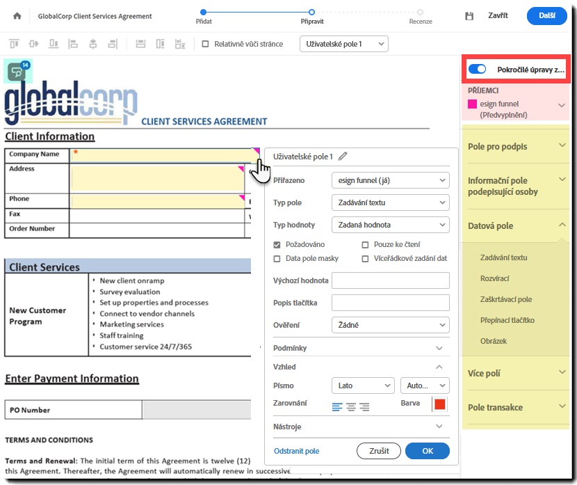Click the save (floppy disk) icon

click(469, 16)
